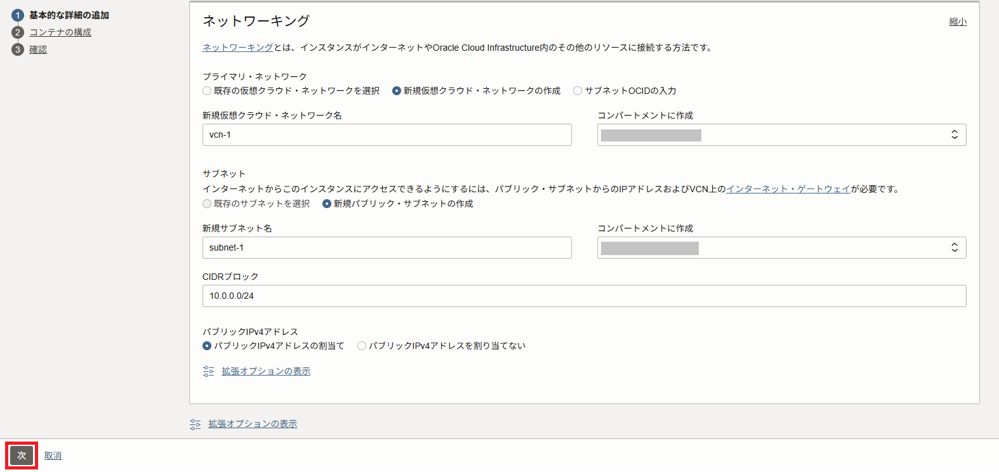Click the 次 button to continue

click(22, 456)
